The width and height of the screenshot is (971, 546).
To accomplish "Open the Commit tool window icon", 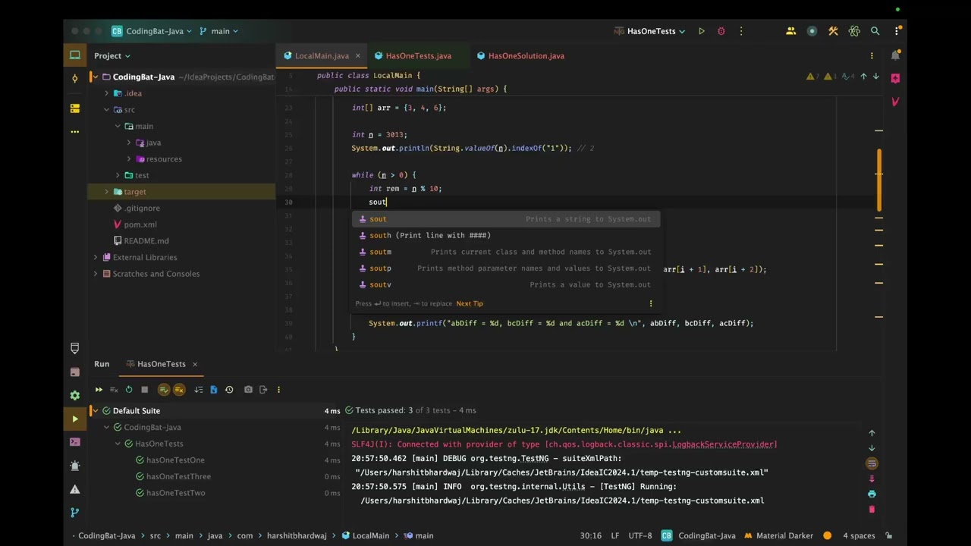I will coord(74,78).
